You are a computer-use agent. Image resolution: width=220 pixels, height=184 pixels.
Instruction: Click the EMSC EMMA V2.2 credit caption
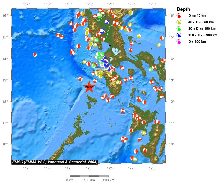pyautogui.click(x=55, y=162)
